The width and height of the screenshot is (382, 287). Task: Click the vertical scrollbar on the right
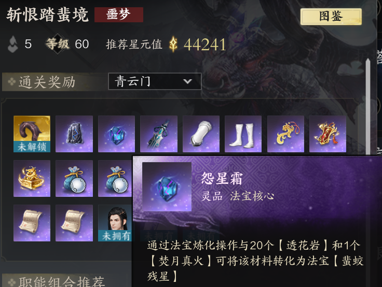[x=368, y=107]
